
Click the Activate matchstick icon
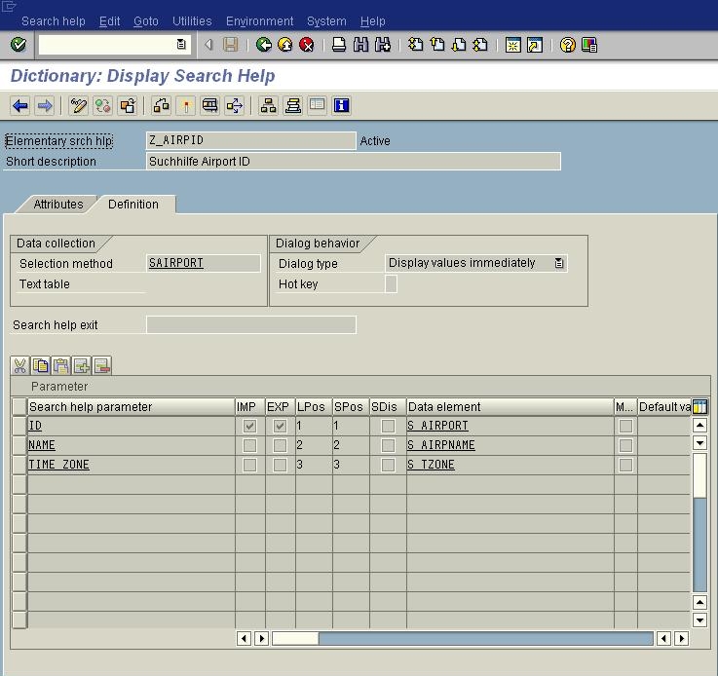(185, 106)
